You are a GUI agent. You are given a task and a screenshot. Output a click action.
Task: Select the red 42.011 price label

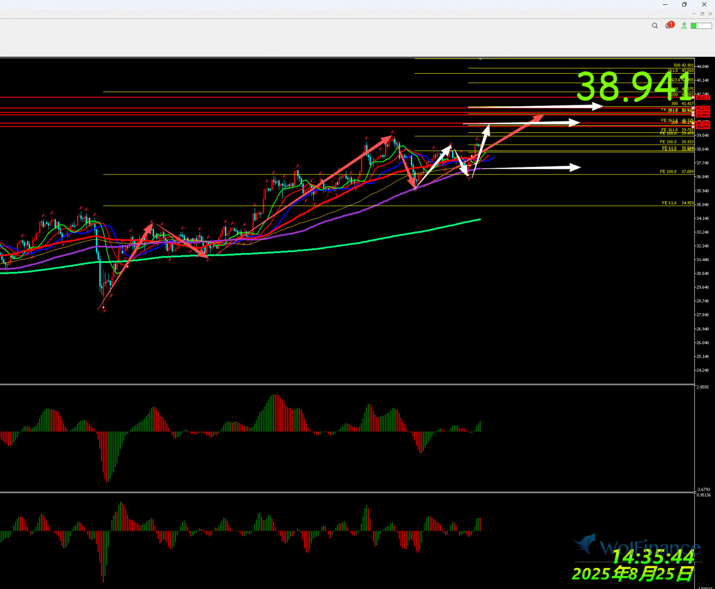[703, 98]
